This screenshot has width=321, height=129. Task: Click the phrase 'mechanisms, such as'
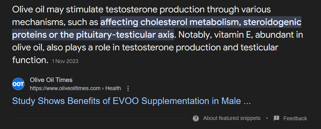(x=55, y=22)
